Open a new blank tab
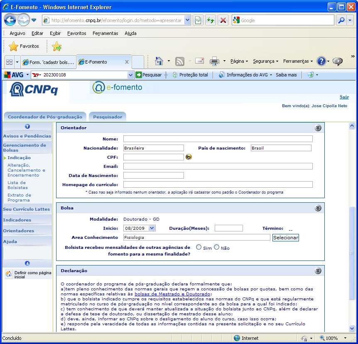This screenshot has height=344, width=358. pos(137,62)
